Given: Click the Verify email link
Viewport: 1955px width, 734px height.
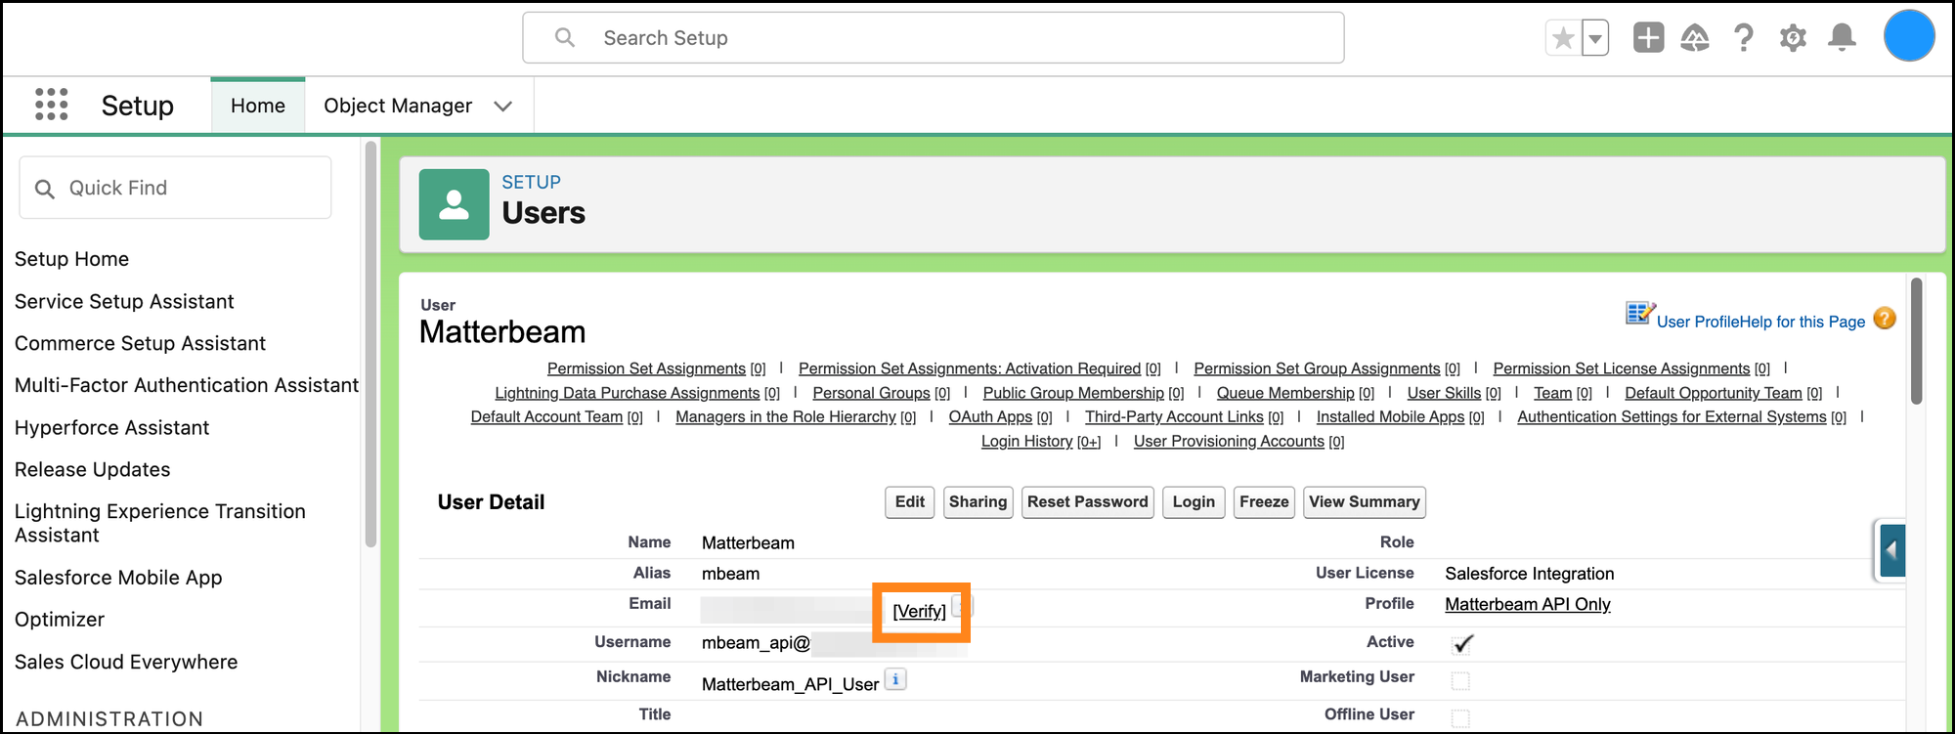Looking at the screenshot, I should coord(919,612).
